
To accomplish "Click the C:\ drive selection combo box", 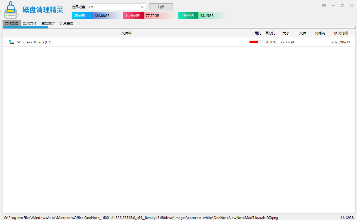I will (x=117, y=7).
